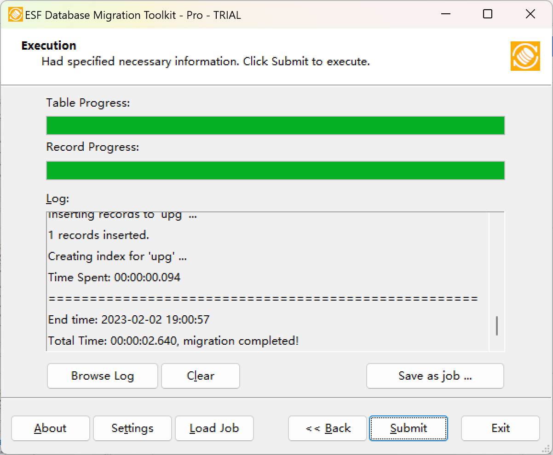
Task: Click the ESF toolkit logo at top right
Action: [x=525, y=57]
